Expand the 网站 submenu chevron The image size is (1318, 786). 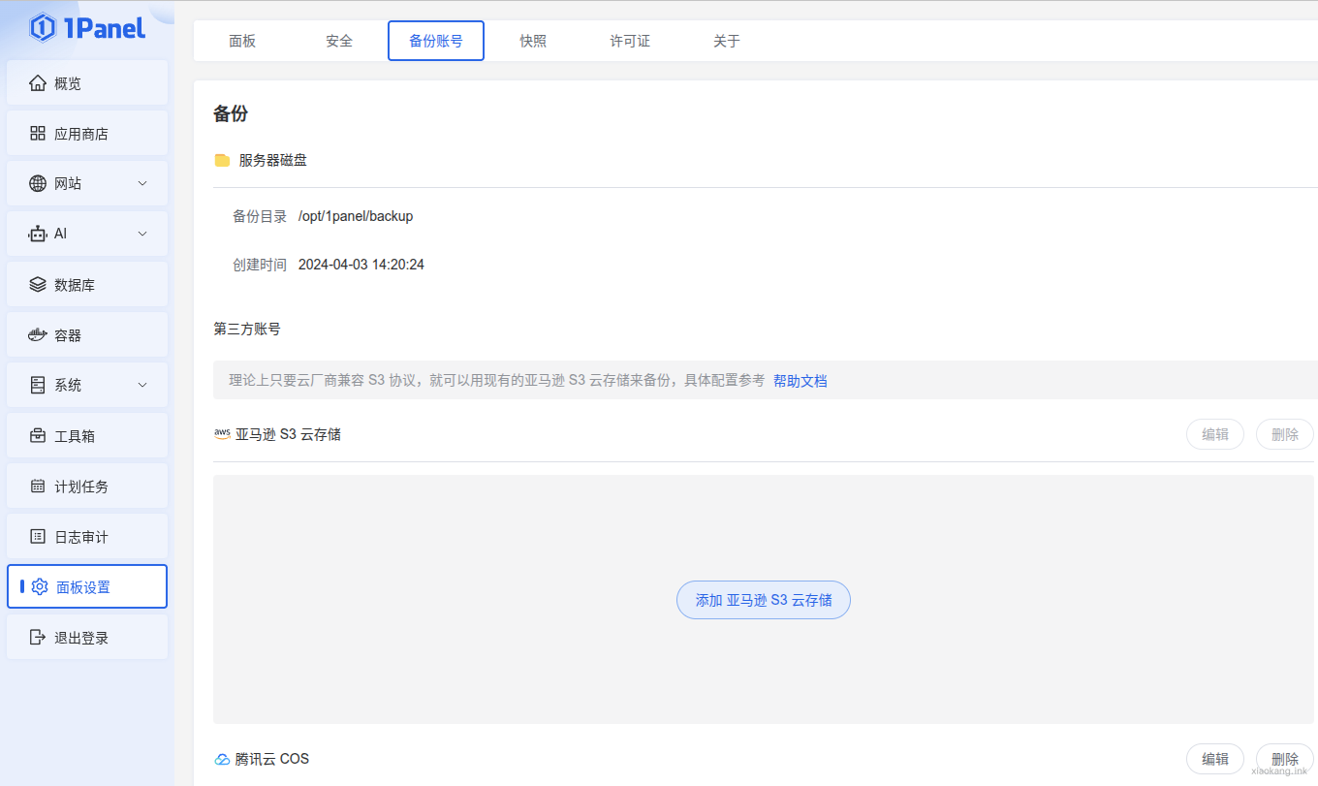point(142,183)
